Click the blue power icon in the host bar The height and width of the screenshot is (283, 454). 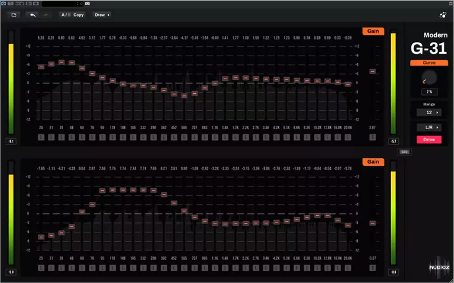4,4
